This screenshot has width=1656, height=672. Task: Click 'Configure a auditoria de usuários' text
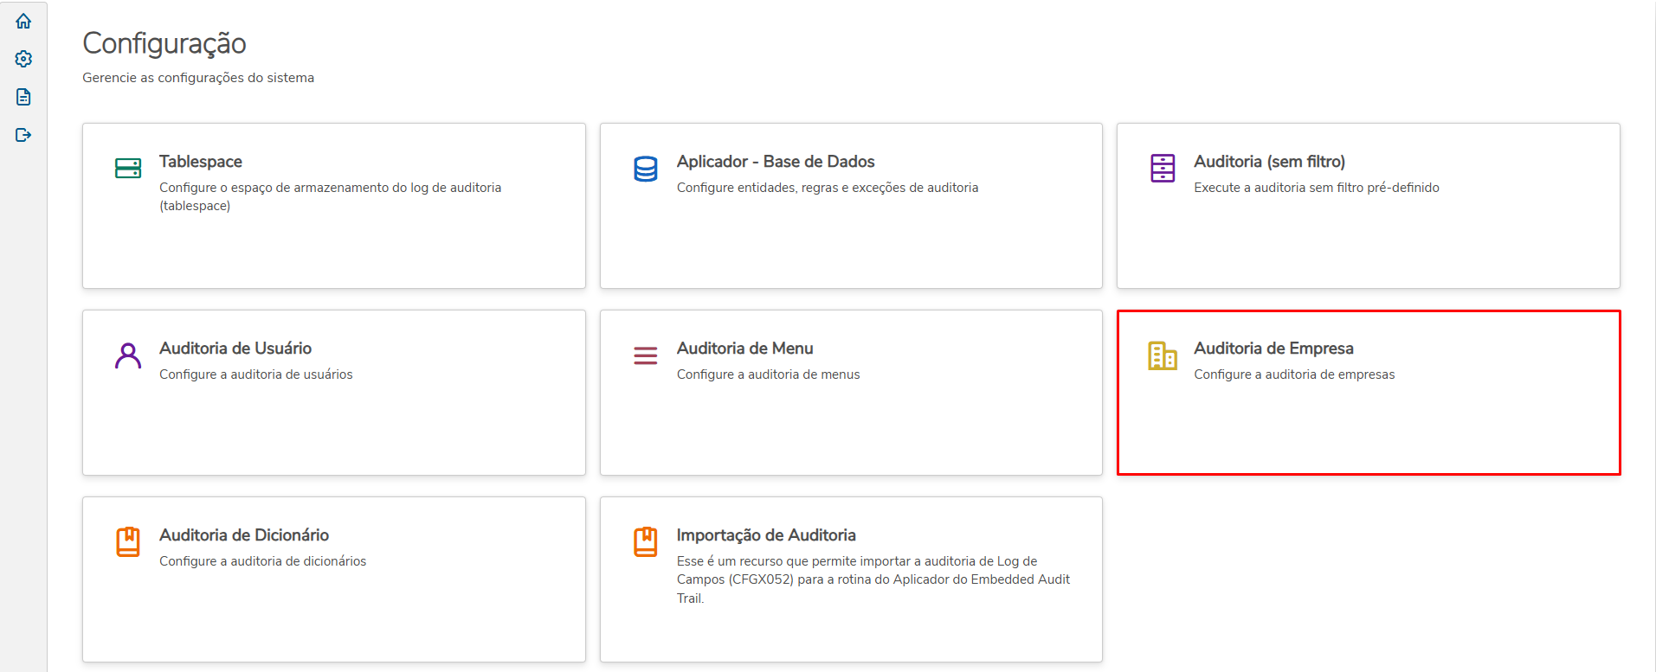tap(256, 374)
